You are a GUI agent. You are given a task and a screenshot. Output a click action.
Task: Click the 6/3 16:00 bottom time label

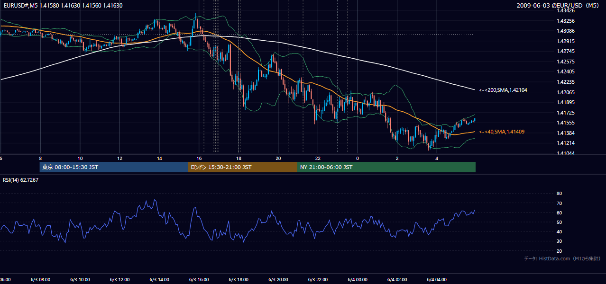click(x=199, y=280)
